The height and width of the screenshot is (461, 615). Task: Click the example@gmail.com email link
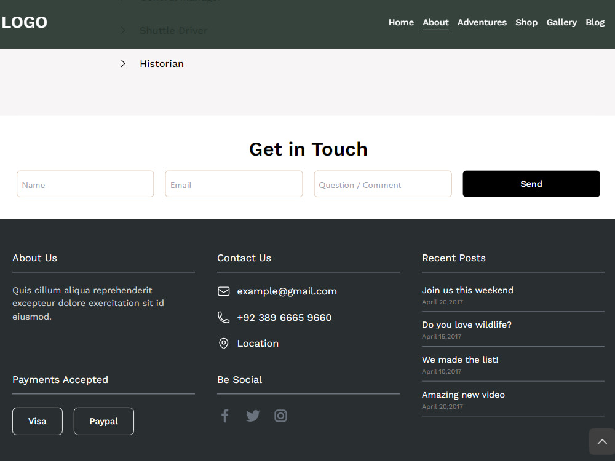point(287,291)
